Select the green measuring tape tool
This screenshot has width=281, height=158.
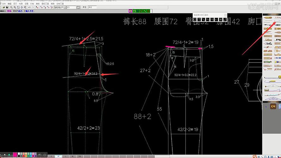tap(268, 62)
